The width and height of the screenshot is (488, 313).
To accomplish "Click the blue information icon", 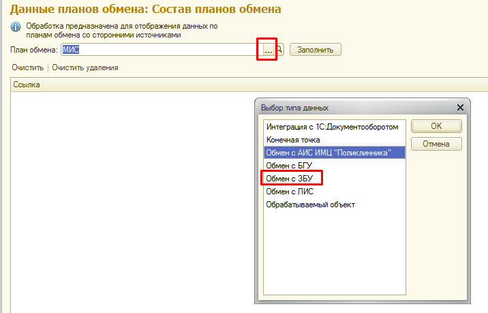I will (16, 27).
